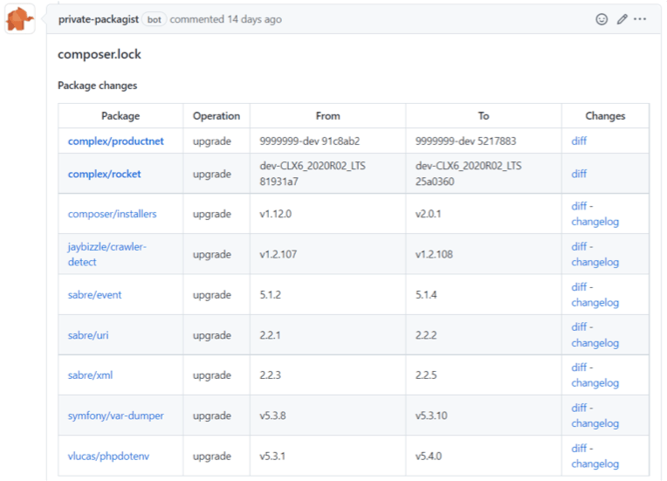Open the sabre/event package link
Viewport: 667px width, 481px height.
click(95, 295)
